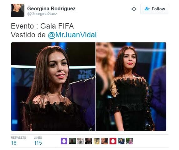Open Georgina Rodriguez profile avatar
The image size is (179, 150).
pyautogui.click(x=18, y=10)
